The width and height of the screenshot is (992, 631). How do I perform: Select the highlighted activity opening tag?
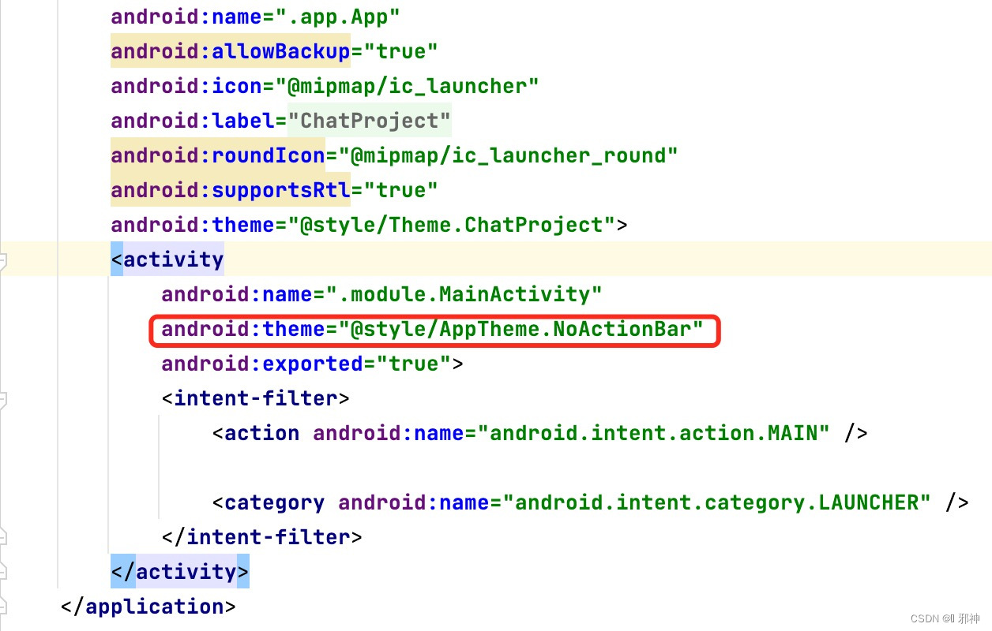click(167, 259)
